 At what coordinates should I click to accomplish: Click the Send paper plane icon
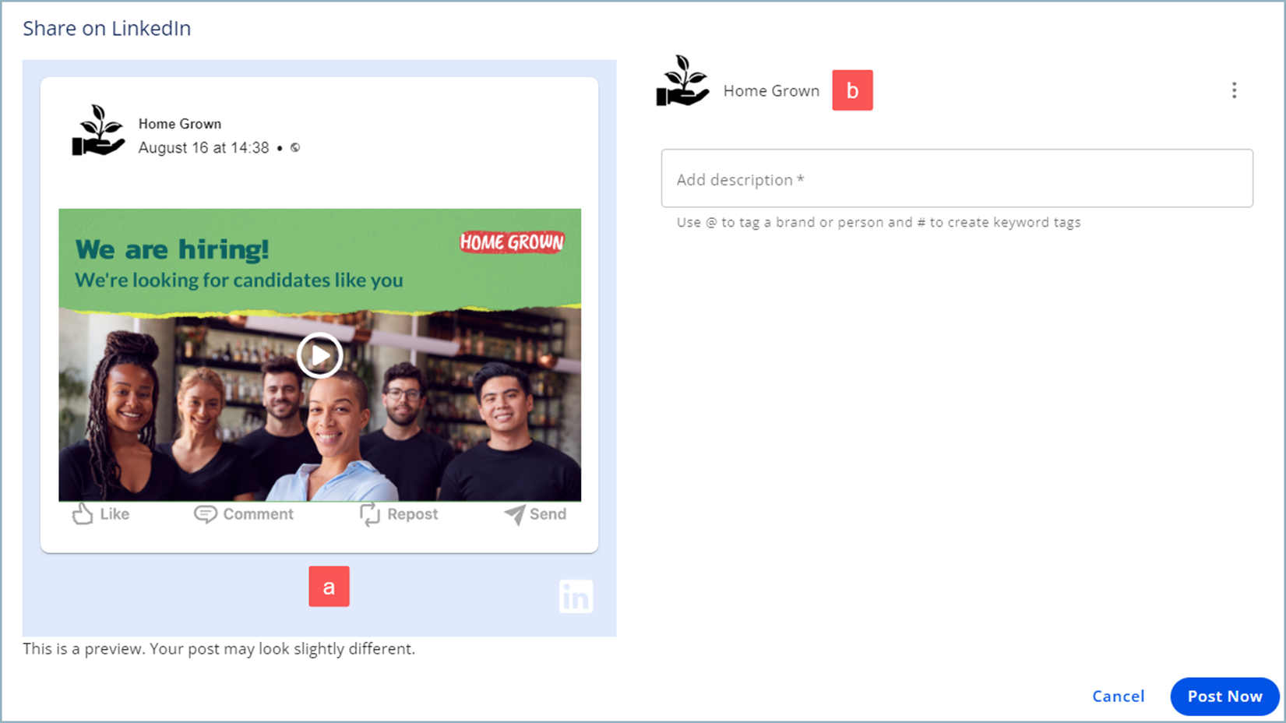pos(515,514)
